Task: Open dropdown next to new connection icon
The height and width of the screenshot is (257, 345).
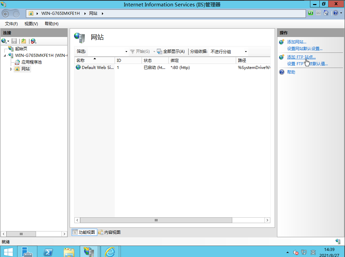Action: [x=8, y=41]
